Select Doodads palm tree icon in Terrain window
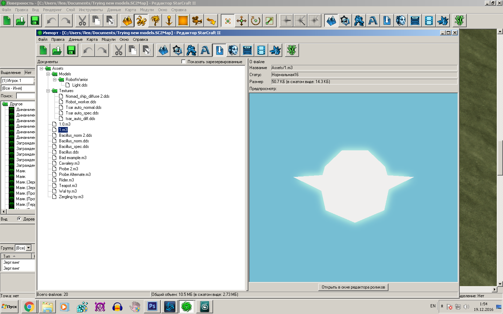Screen dimensions: 503x314 click(155, 21)
